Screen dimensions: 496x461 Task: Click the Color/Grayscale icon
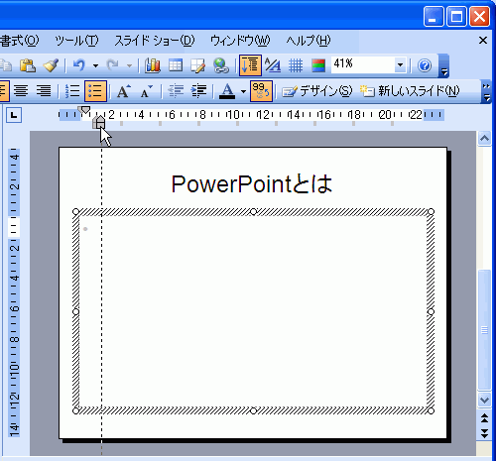click(x=318, y=65)
